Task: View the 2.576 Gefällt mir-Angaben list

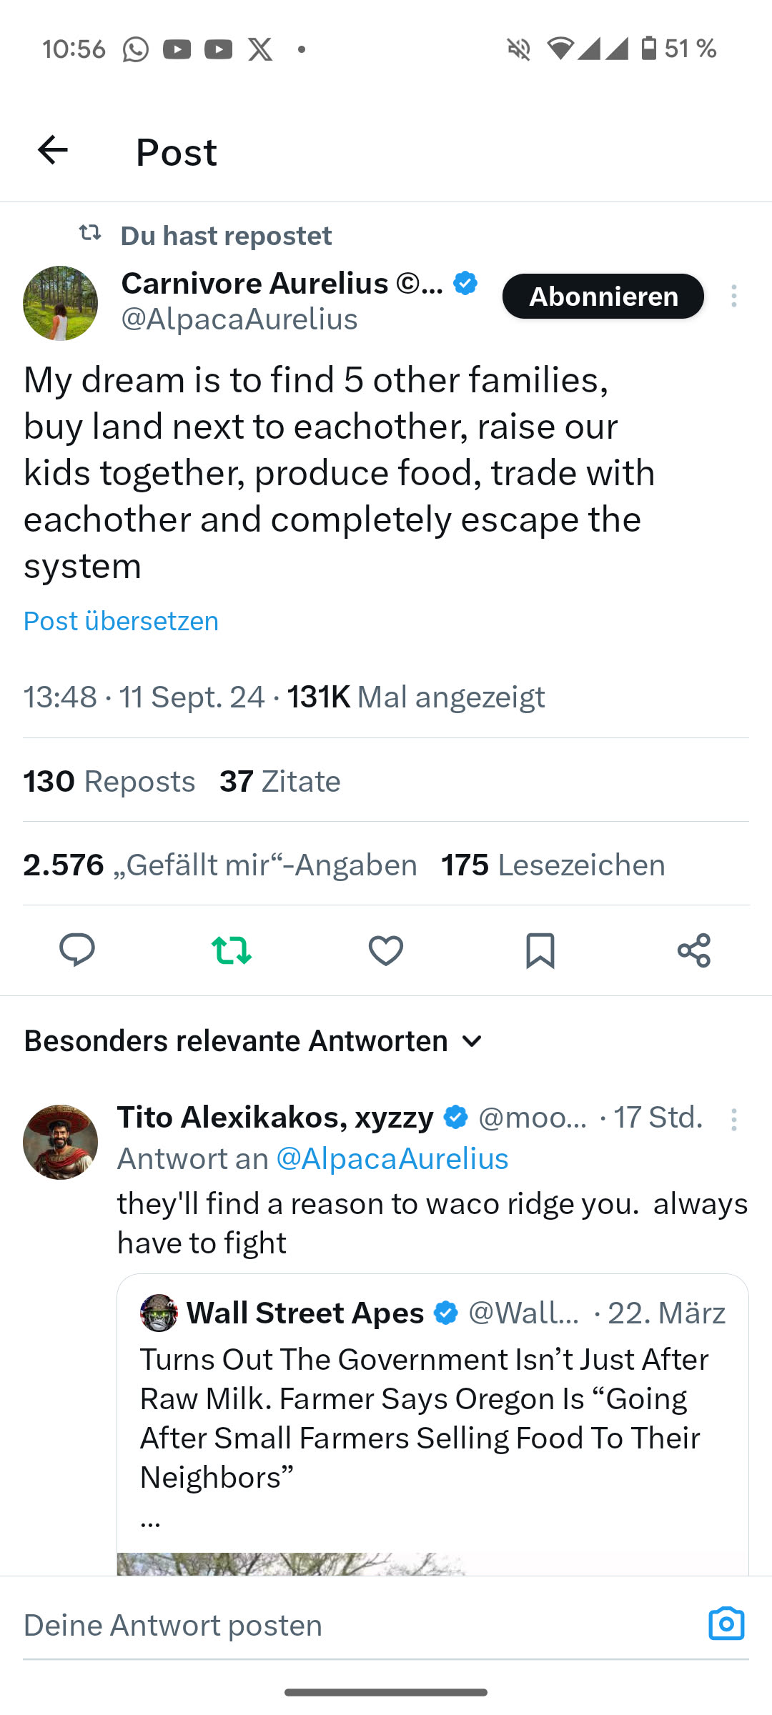Action: point(220,865)
